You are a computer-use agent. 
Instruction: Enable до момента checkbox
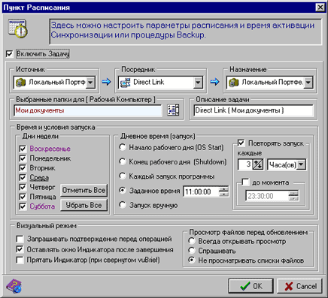click(245, 182)
